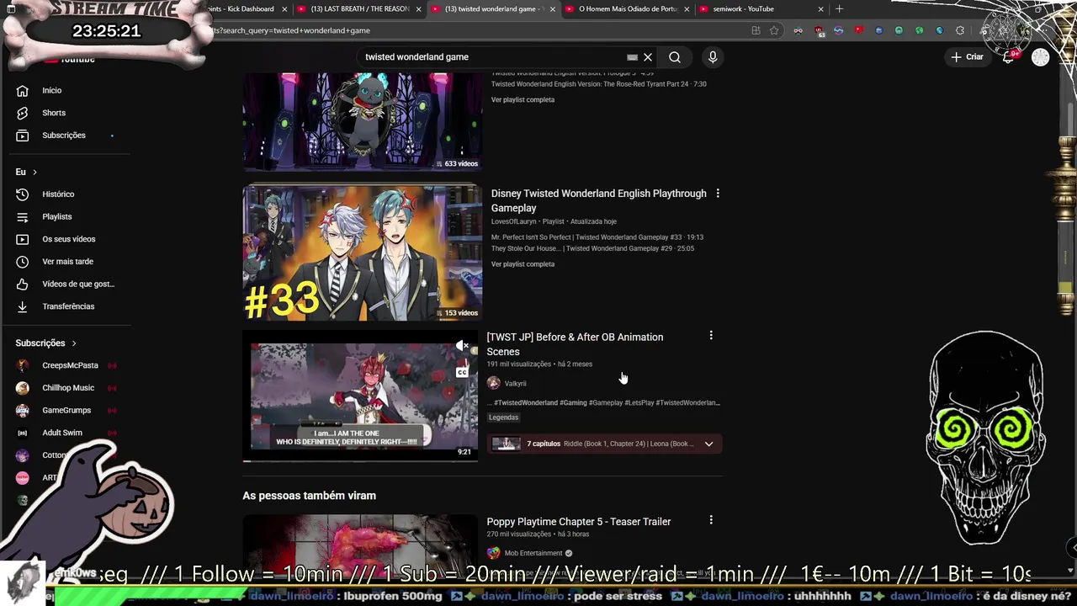Click the Legendas badge
This screenshot has height=606, width=1077.
point(504,417)
